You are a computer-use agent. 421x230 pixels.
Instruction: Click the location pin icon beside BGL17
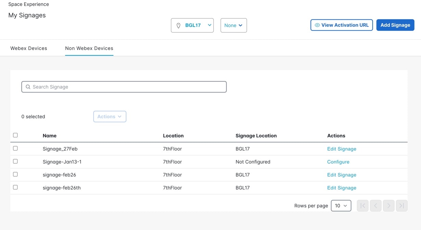coord(178,26)
